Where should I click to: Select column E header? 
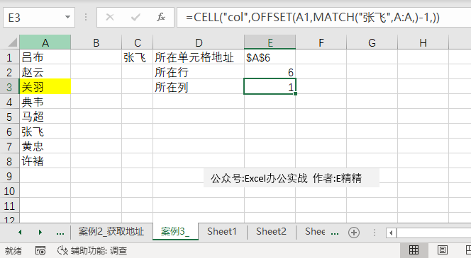pos(270,42)
